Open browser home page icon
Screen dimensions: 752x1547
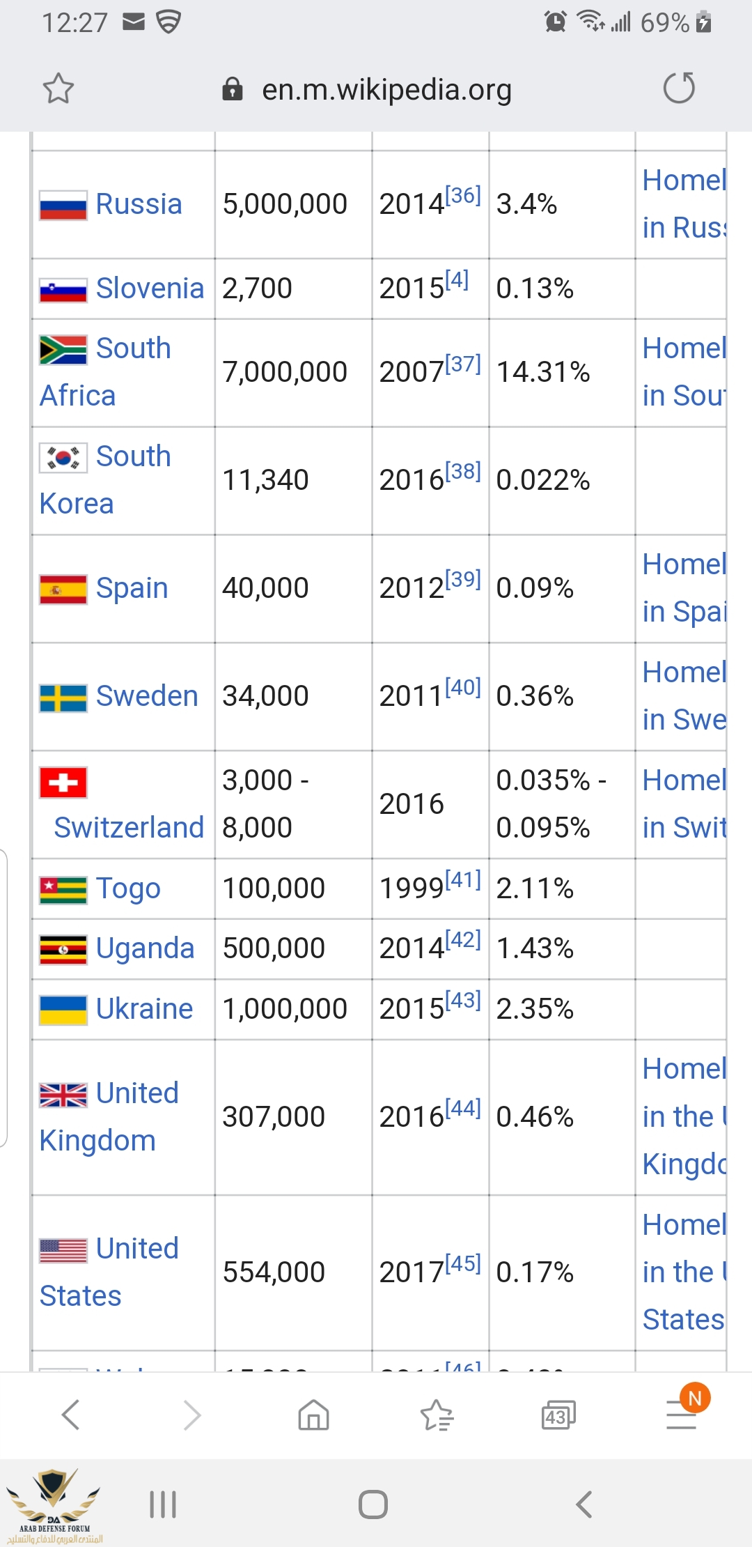tap(313, 1415)
